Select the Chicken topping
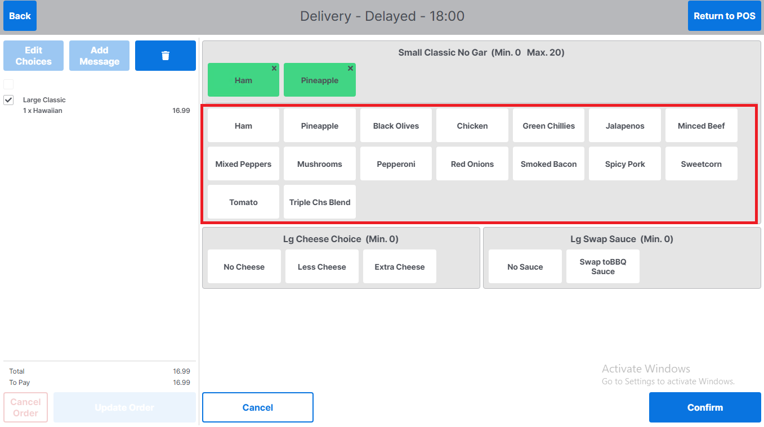The image size is (764, 427). (x=472, y=126)
